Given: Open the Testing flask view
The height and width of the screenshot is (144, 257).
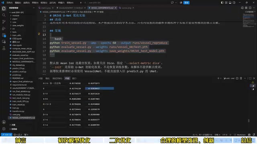Looking at the screenshot, I should click(x=4, y=48).
